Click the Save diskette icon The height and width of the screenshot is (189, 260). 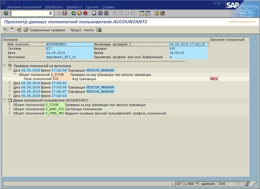64,13
